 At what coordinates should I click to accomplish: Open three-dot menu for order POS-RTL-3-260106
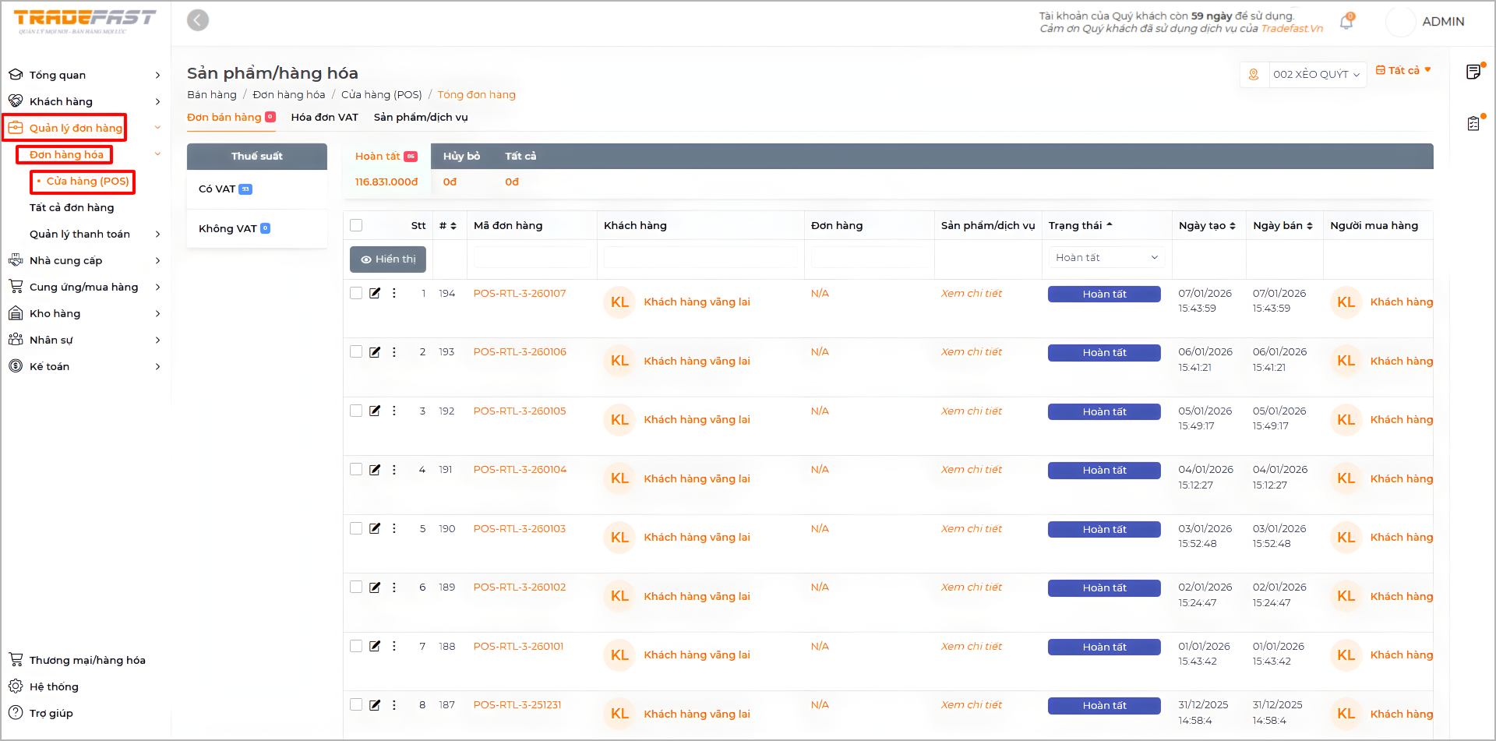[394, 352]
